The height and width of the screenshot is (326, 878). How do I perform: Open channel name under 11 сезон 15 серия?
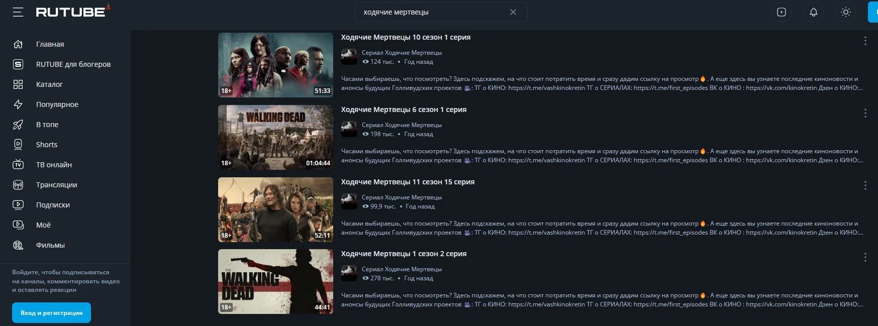[402, 197]
